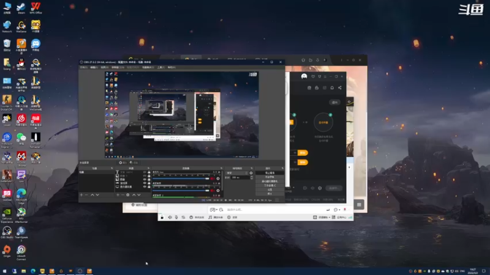Open Edit menu in OBS menu bar
The image size is (490, 275).
(94, 67)
